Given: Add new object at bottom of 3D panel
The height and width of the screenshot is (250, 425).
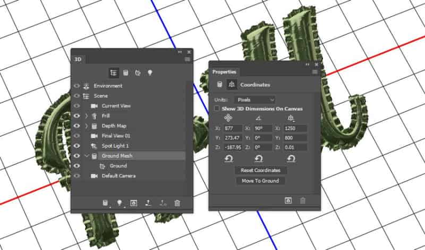Looking at the screenshot, I should (x=105, y=203).
